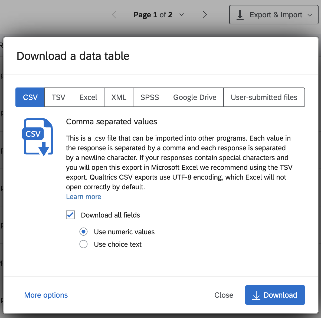321x318 pixels.
Task: Go to the next page arrow
Action: pyautogui.click(x=205, y=15)
